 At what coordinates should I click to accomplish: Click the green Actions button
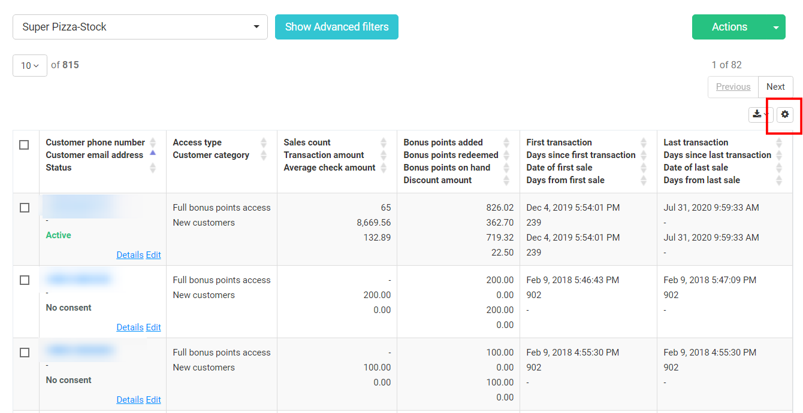pos(729,27)
